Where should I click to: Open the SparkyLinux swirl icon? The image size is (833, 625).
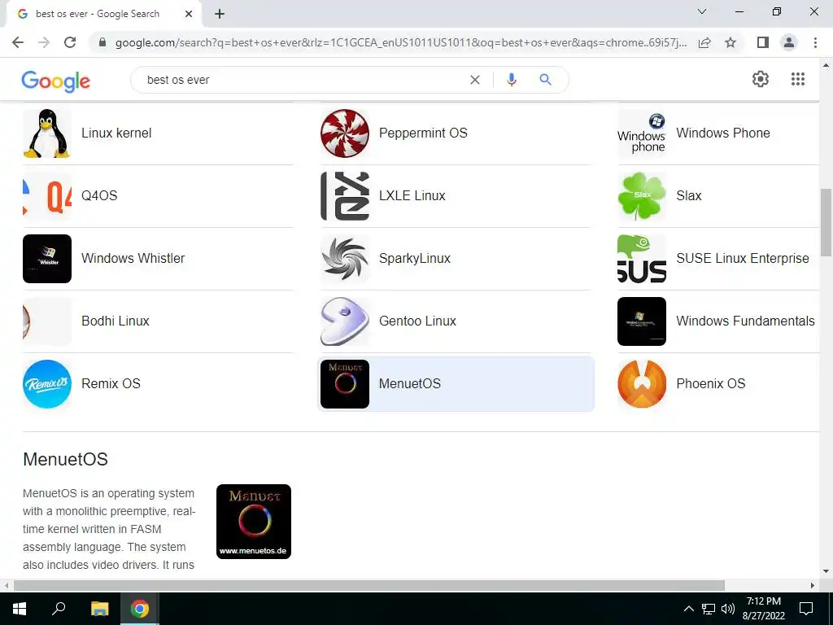point(345,259)
